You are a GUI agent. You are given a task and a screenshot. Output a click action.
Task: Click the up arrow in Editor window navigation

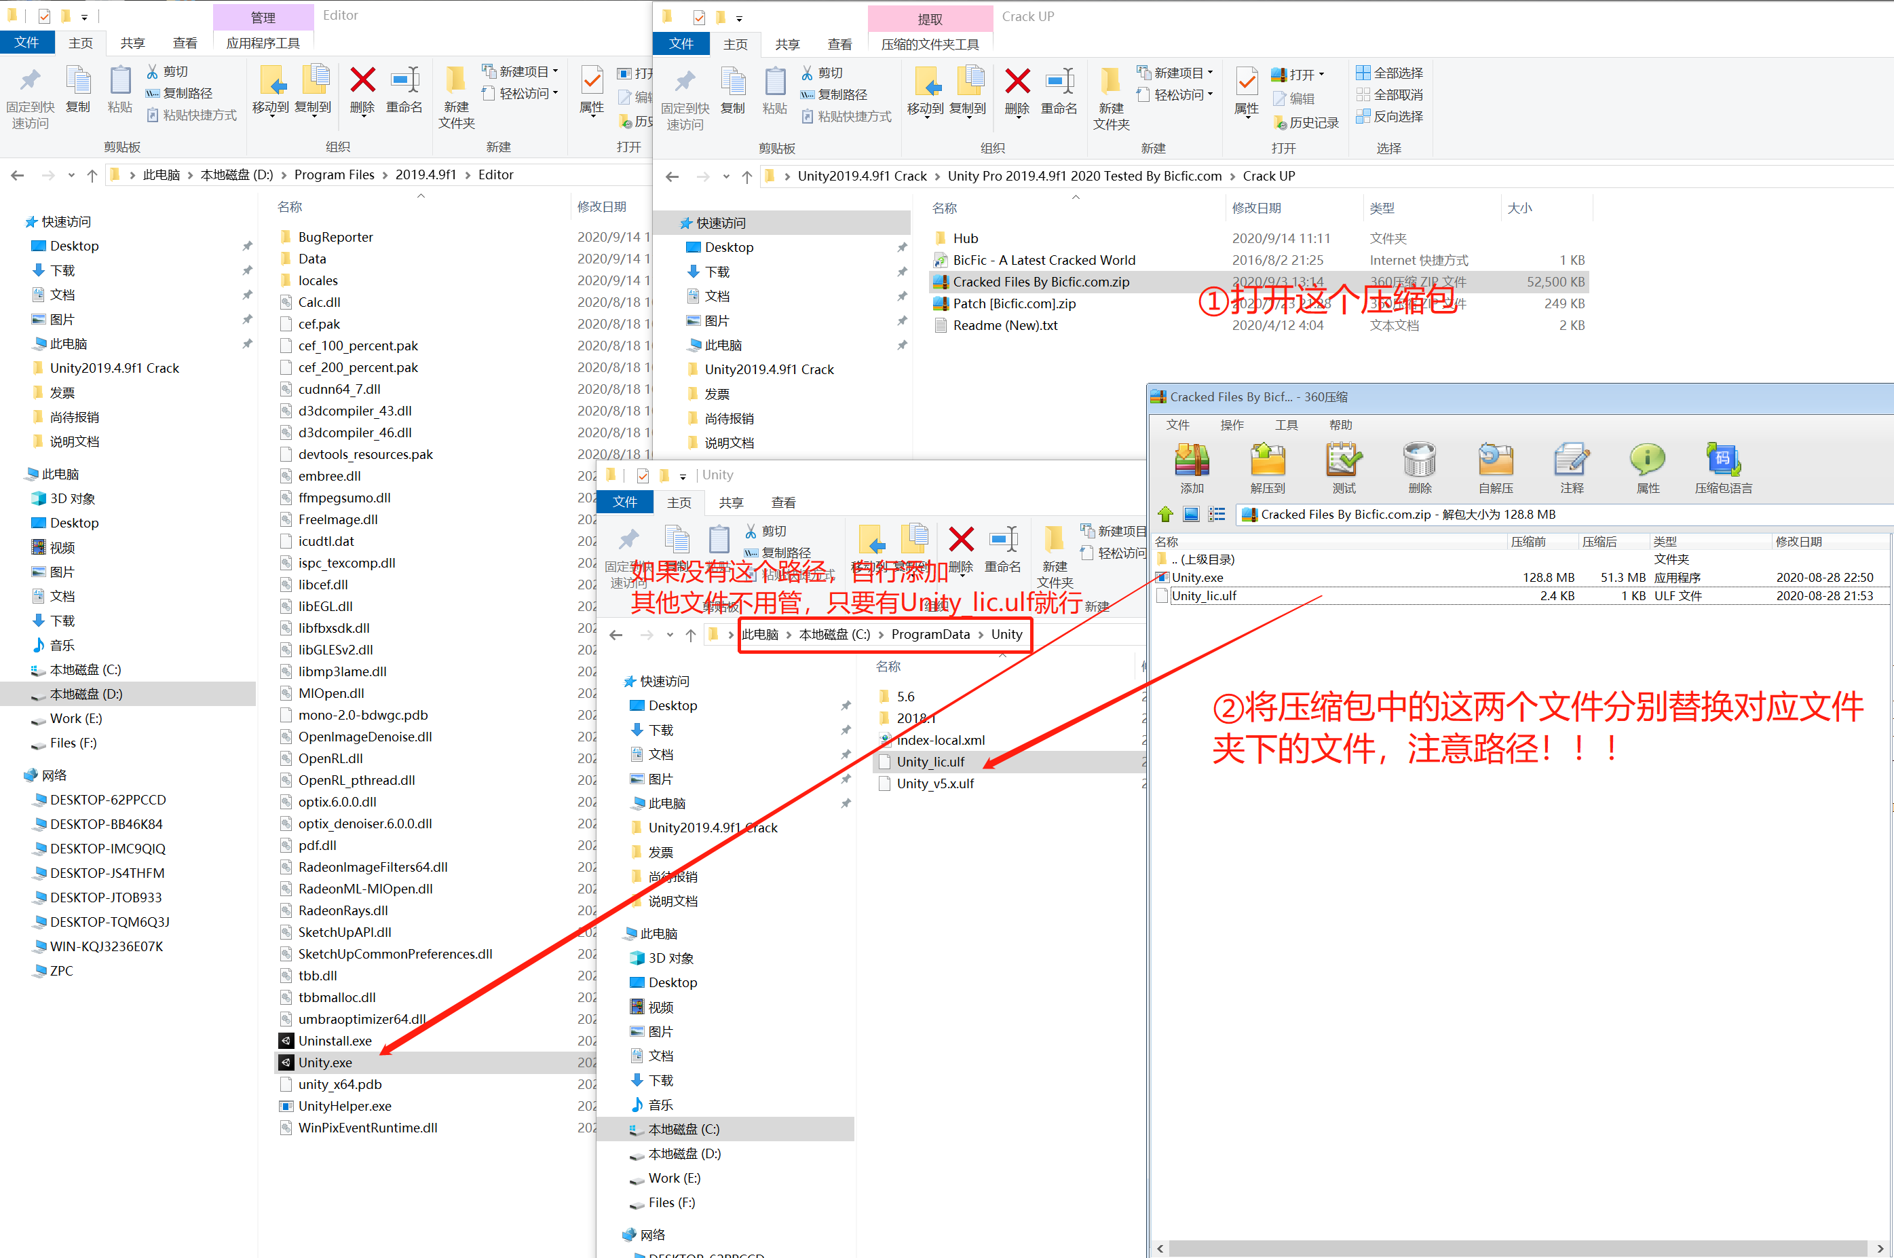pyautogui.click(x=92, y=175)
